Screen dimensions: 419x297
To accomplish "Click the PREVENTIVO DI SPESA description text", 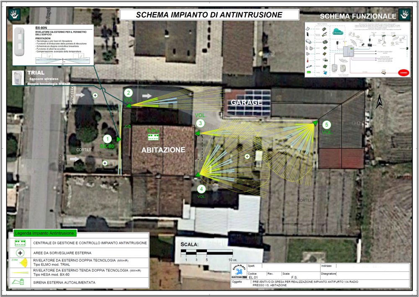I will 305,283.
